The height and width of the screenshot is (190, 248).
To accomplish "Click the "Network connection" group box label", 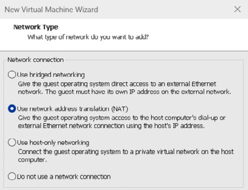I will [x=35, y=60].
